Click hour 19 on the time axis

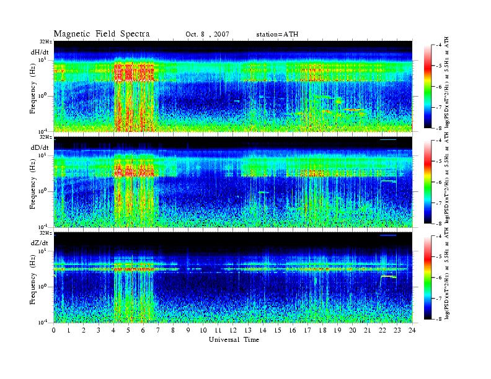337,331
